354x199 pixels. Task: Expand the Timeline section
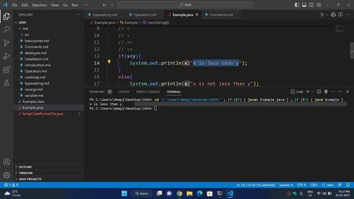pos(49,173)
